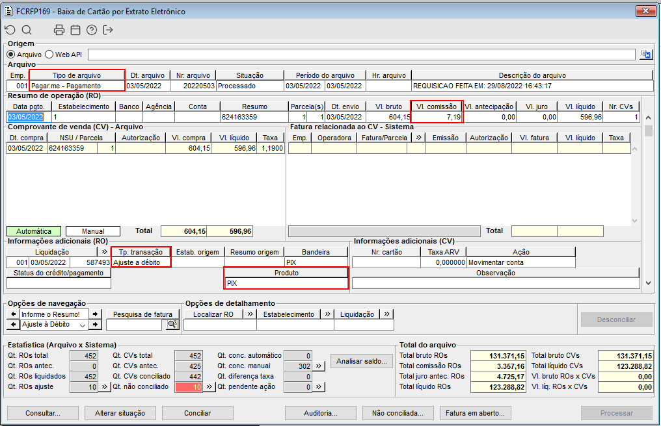Click down arrow of right-side scrollbar
Viewport: 661px width, 426px height.
click(649, 283)
